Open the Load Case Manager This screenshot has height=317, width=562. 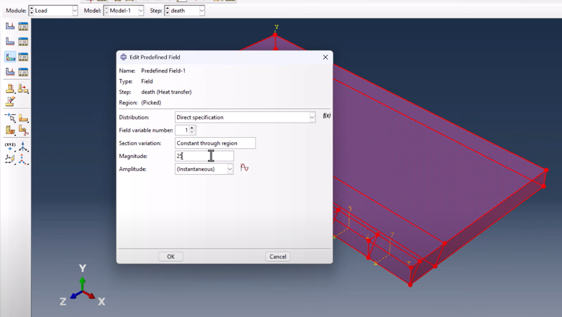(23, 72)
